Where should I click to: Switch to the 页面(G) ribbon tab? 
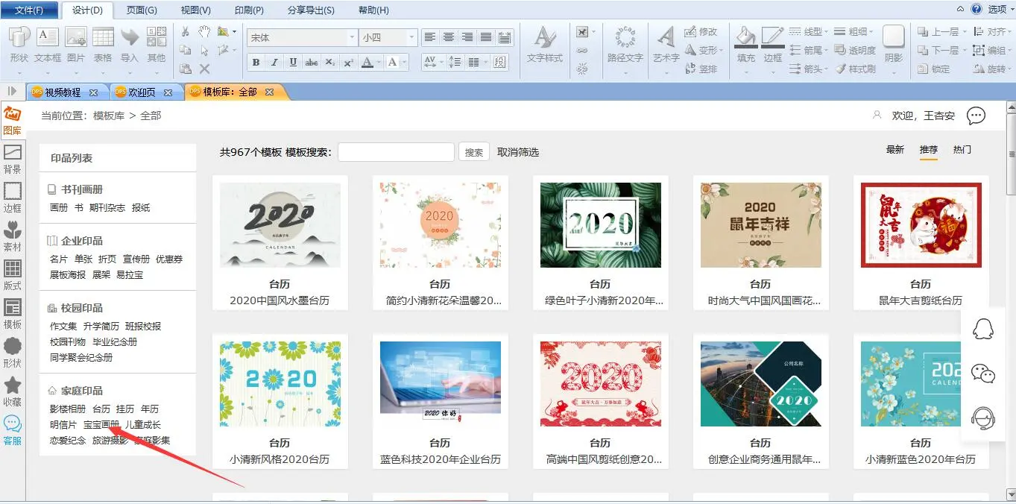click(142, 10)
